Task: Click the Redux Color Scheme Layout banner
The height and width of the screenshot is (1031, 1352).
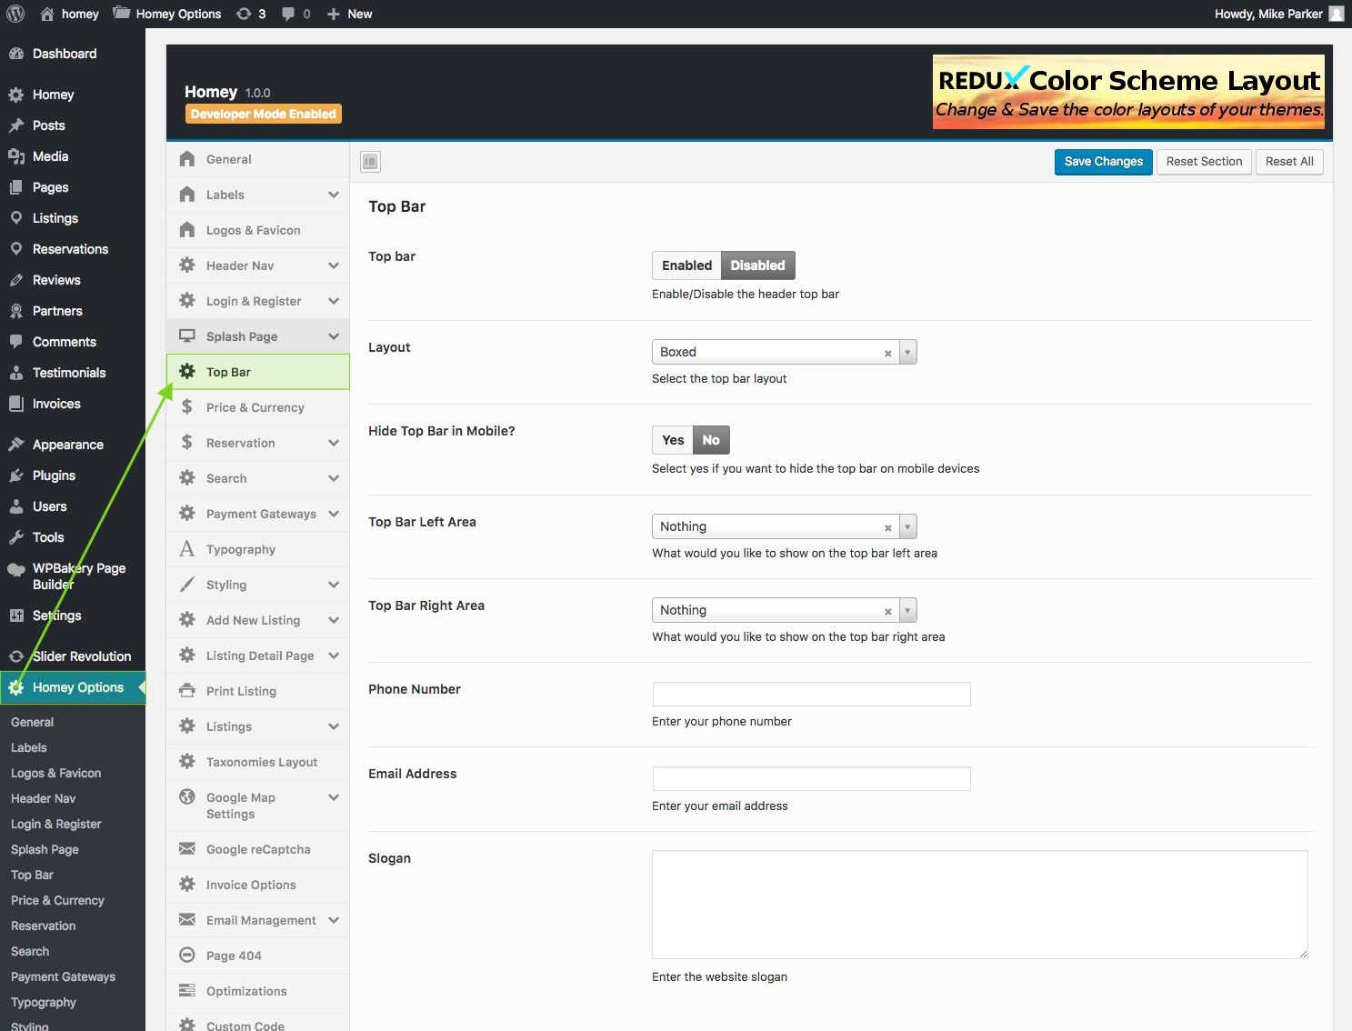Action: tap(1128, 92)
